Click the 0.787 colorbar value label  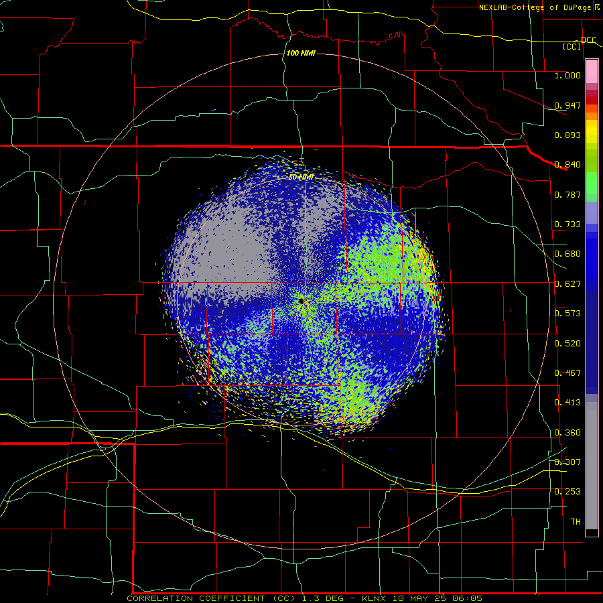(567, 194)
